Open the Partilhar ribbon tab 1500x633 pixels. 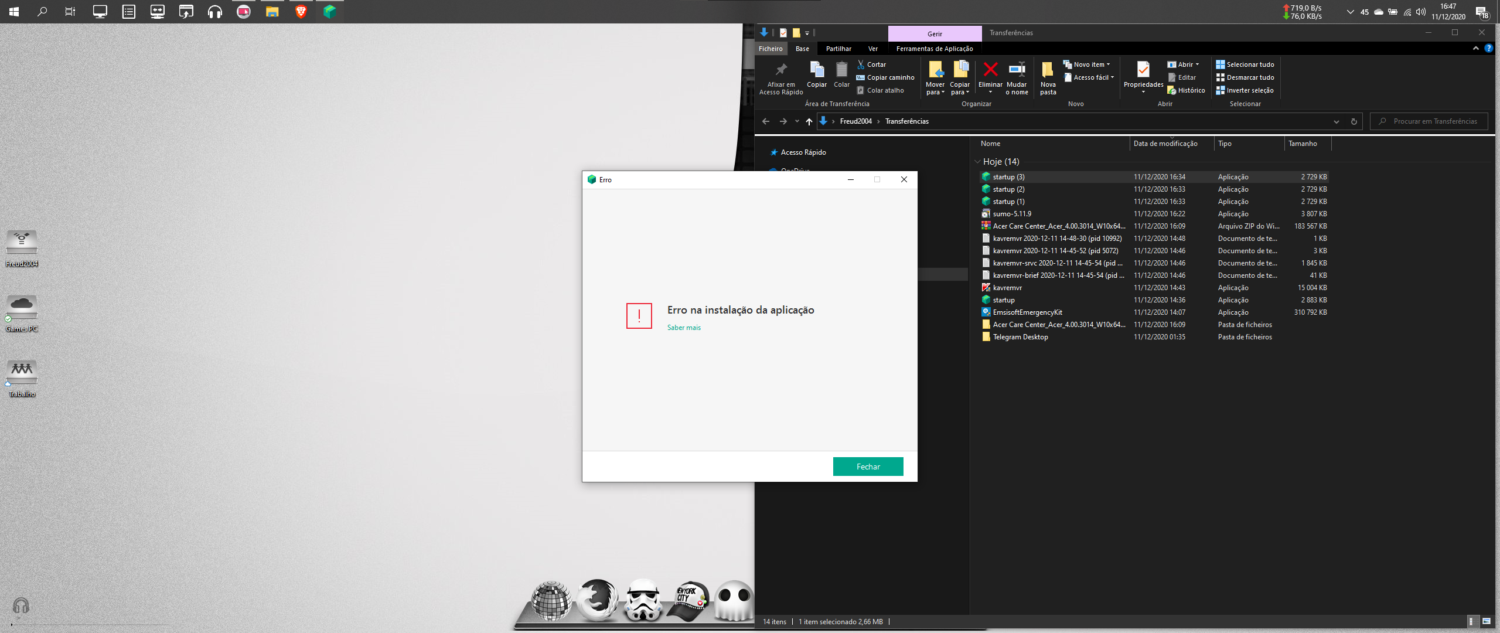(x=838, y=49)
